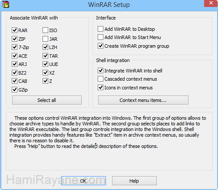Toggle the XZ checkbox
Image resolution: width=218 pixels, height=190 pixels.
point(45,72)
